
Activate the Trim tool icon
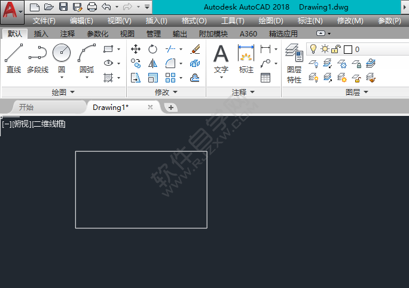(170, 49)
